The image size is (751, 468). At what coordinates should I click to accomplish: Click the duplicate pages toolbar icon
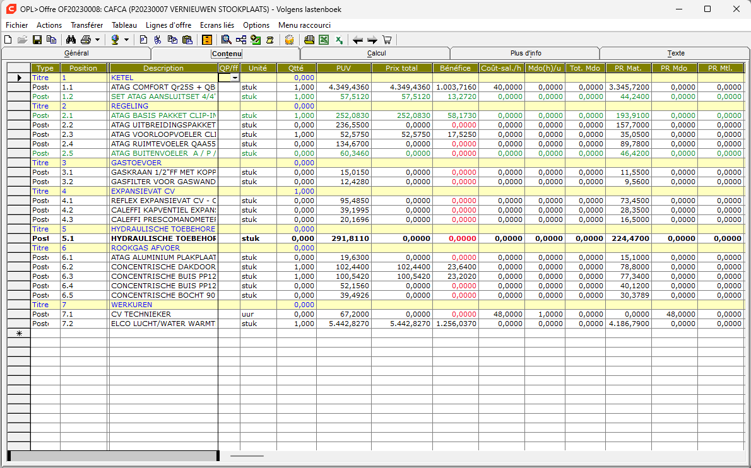tap(51, 40)
